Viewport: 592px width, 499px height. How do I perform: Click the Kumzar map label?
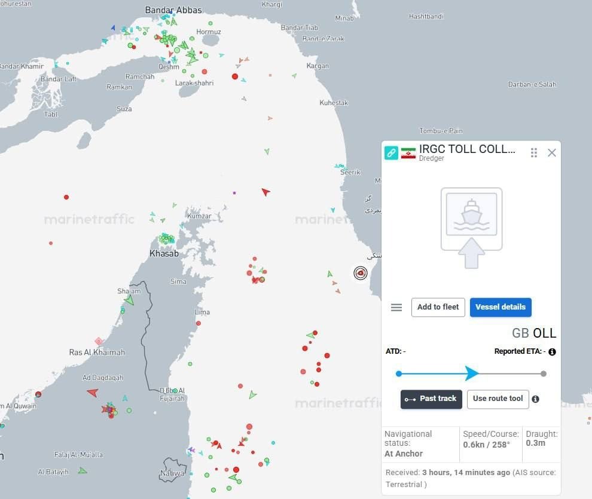pos(199,216)
